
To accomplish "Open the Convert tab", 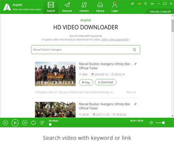I will (x=84, y=7).
